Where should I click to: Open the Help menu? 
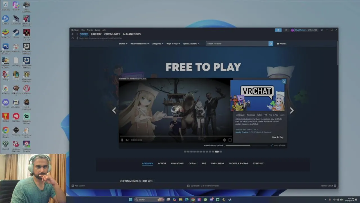104,30
